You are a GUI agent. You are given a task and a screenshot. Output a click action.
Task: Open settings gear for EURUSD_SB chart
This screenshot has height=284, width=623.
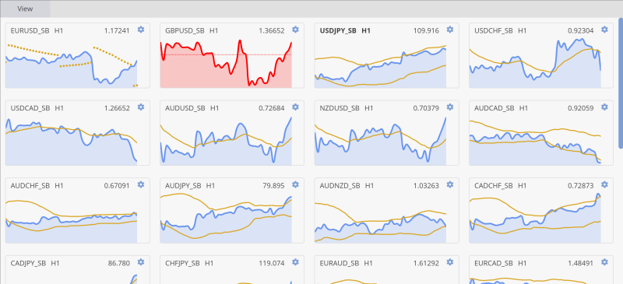pyautogui.click(x=141, y=30)
